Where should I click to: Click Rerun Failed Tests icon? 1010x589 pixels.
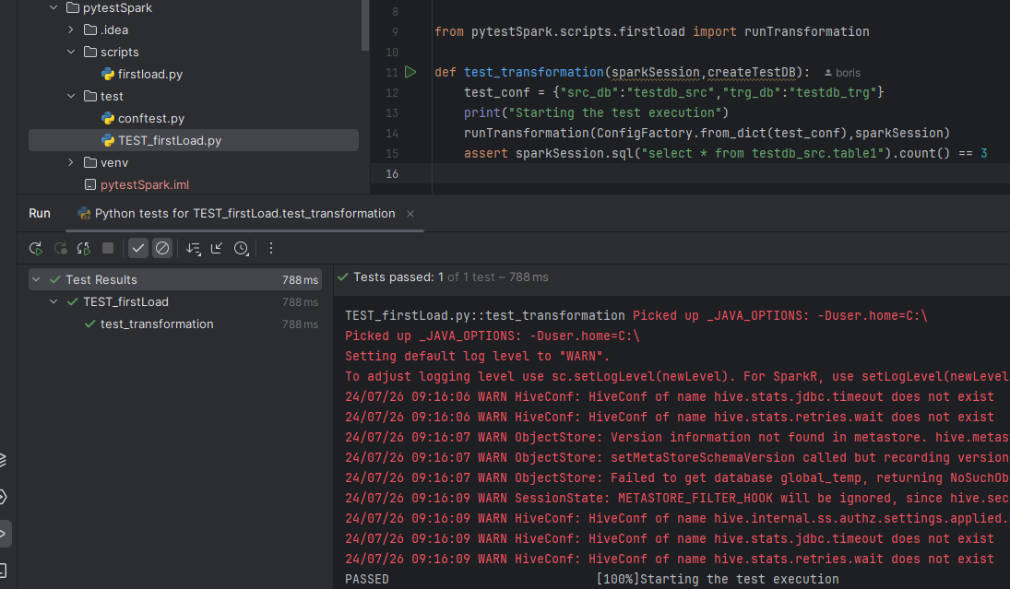[x=61, y=248]
